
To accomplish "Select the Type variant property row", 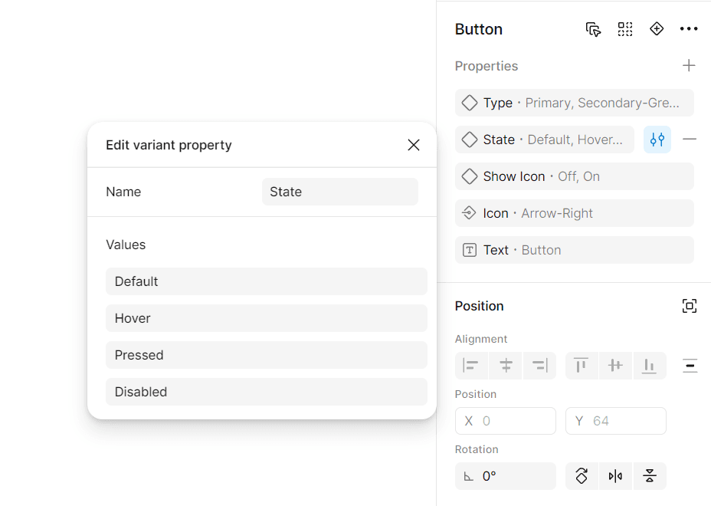I will 574,103.
